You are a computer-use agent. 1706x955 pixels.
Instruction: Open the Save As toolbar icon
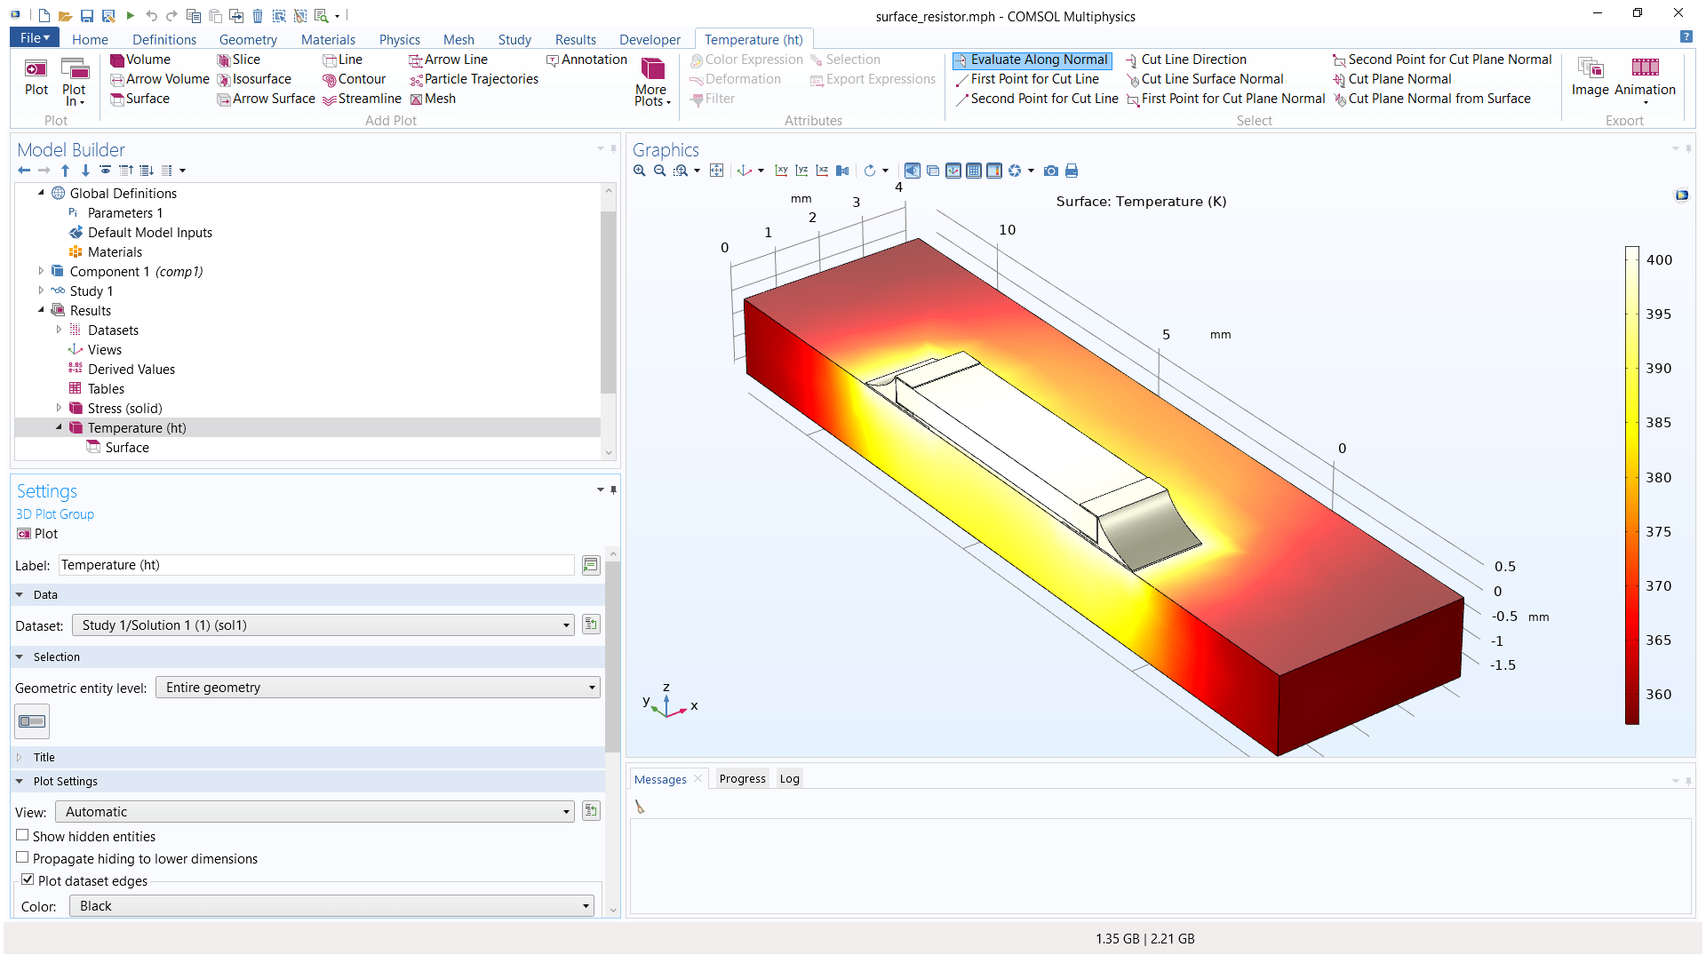[108, 15]
